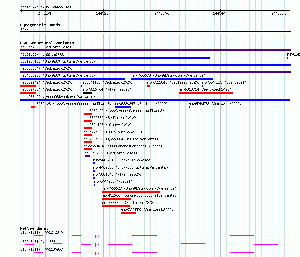Select nsv6318724 (Sedlazeck2020) label
Image resolution: width=300 pixels, height=257 pixels.
coord(205,89)
